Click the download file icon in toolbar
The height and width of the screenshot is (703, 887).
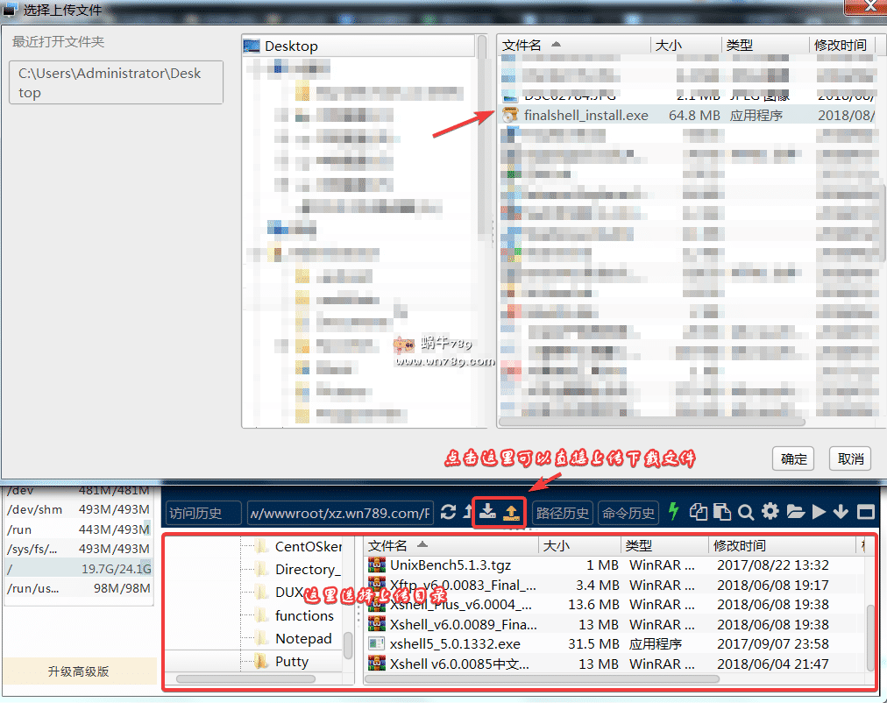coord(488,512)
